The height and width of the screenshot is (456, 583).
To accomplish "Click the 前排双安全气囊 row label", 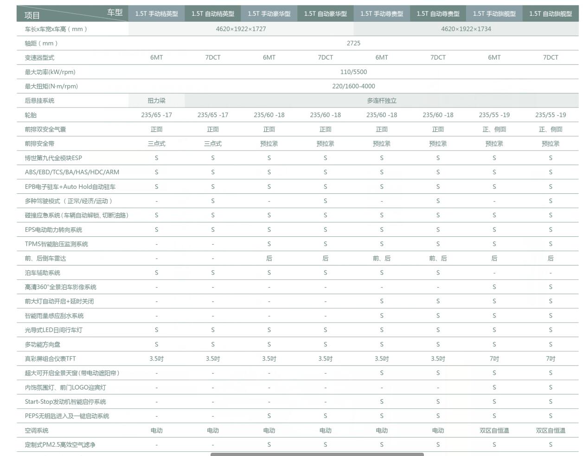I will (x=45, y=129).
